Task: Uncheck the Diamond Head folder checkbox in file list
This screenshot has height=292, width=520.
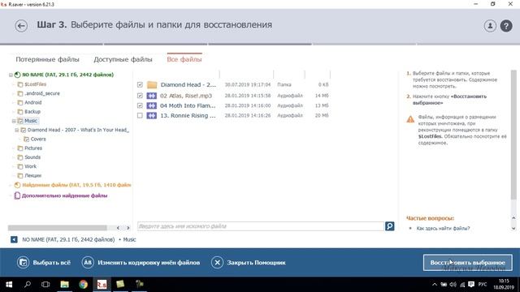Action: (x=140, y=84)
